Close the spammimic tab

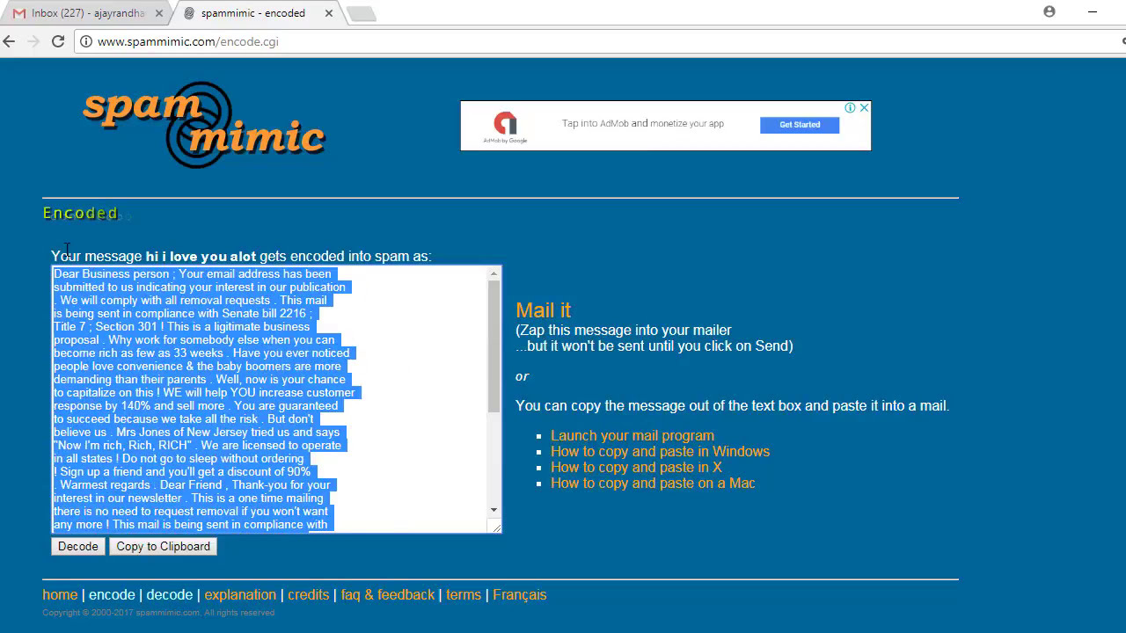click(x=329, y=13)
